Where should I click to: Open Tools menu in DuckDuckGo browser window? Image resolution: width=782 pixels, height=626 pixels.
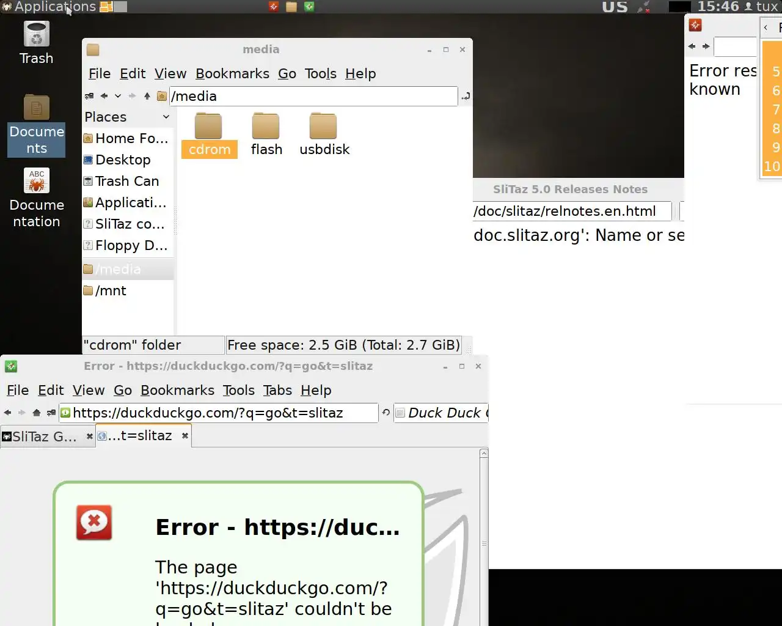(x=238, y=391)
